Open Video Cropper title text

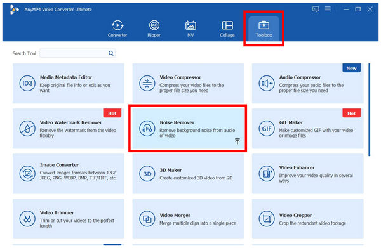(x=295, y=215)
